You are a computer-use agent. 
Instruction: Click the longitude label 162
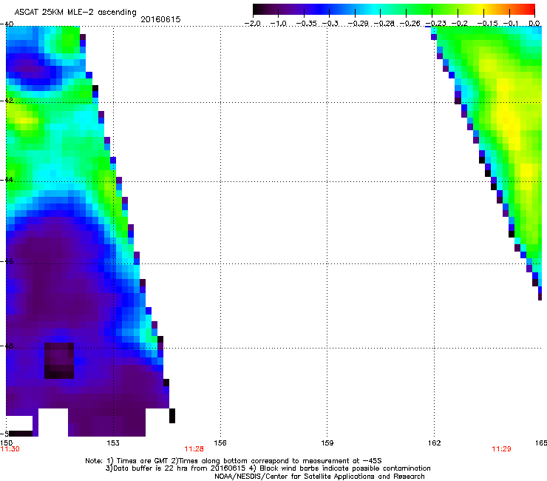(435, 443)
